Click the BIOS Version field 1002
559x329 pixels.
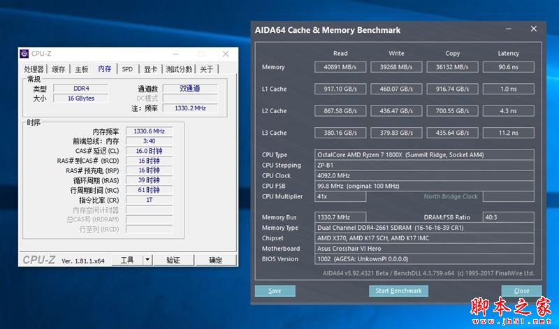point(424,258)
